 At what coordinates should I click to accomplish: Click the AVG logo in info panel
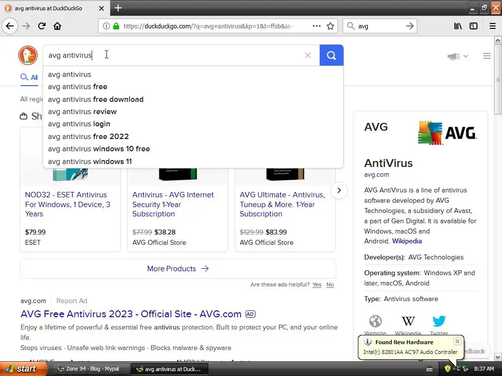tap(447, 133)
